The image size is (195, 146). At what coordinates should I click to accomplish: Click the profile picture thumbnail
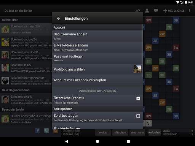coord(137,69)
